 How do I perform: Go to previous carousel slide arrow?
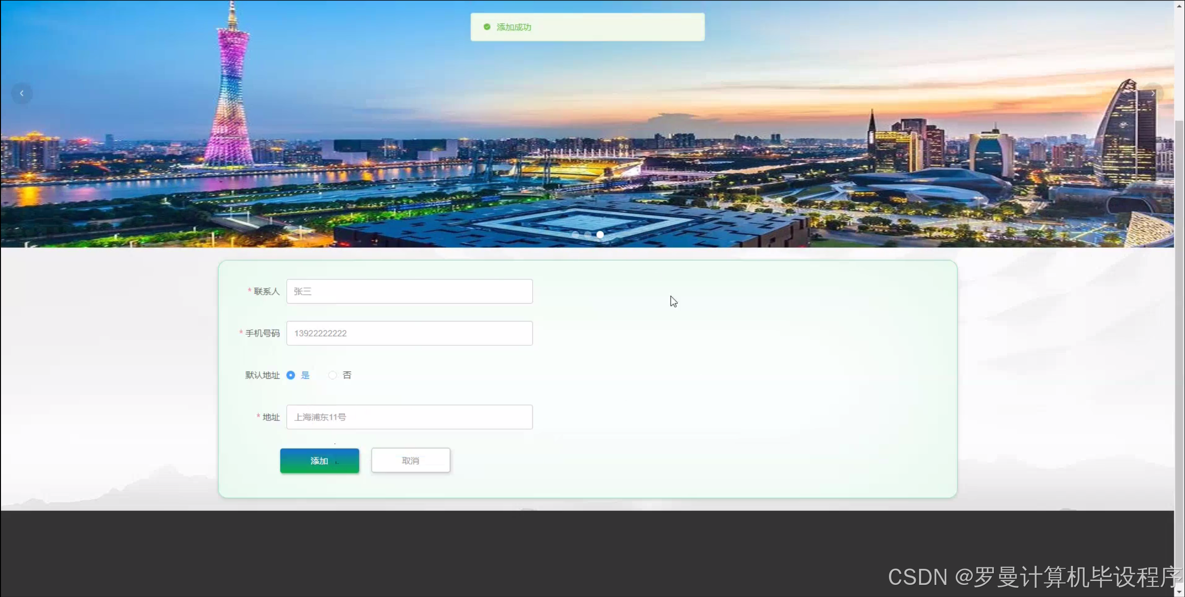pos(22,93)
